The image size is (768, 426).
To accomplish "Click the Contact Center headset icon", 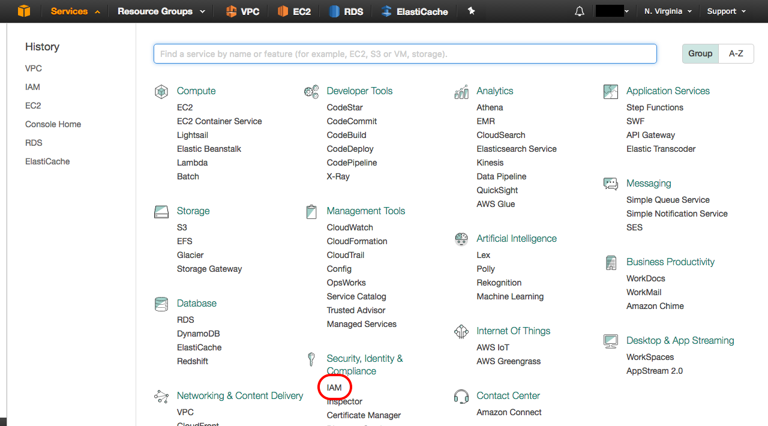I will (x=461, y=397).
